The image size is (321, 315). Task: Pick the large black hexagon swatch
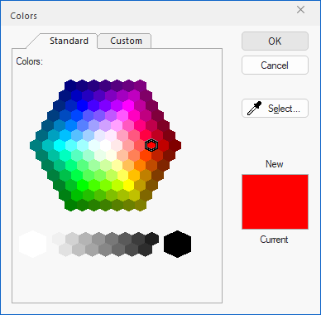[x=177, y=244]
